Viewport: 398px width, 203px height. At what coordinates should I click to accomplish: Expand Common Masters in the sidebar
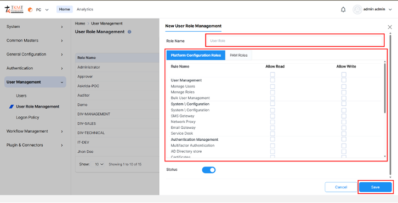pos(35,40)
